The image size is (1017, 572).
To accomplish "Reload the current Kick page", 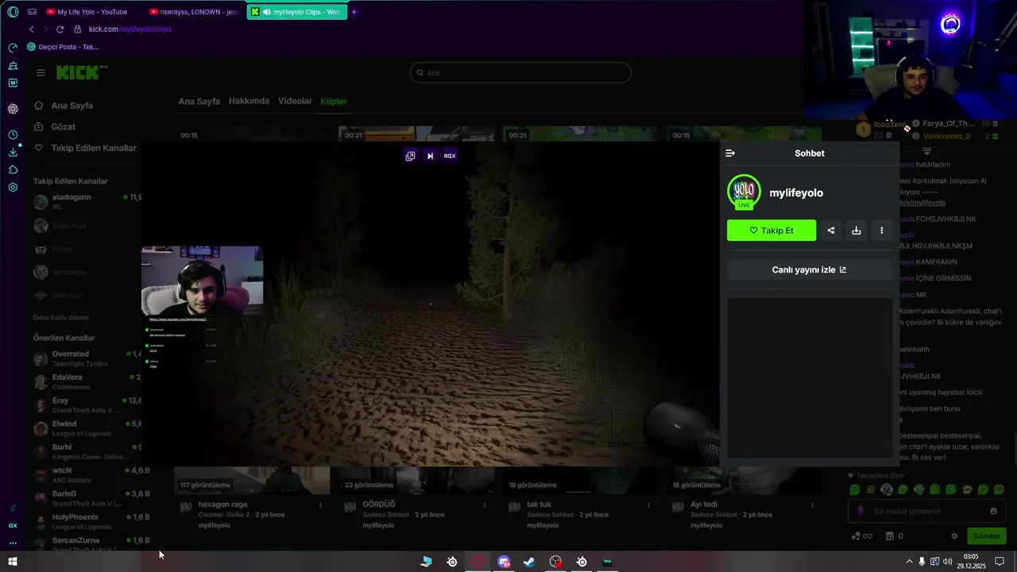I will pyautogui.click(x=60, y=29).
